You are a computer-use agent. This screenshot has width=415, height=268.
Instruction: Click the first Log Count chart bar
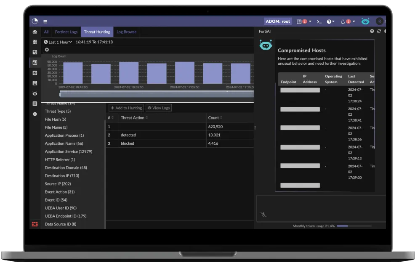point(73,73)
